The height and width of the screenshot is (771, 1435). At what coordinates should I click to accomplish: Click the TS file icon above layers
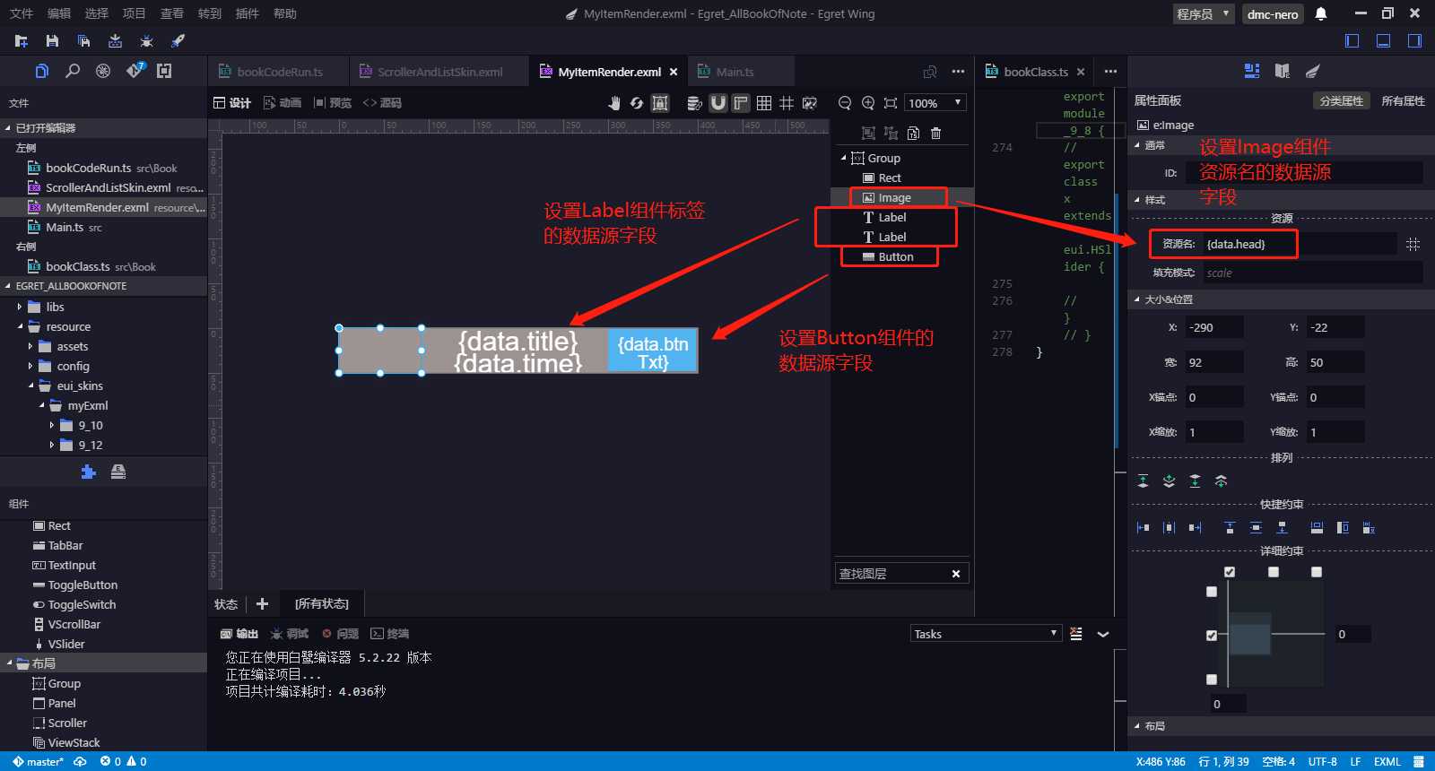coord(913,133)
